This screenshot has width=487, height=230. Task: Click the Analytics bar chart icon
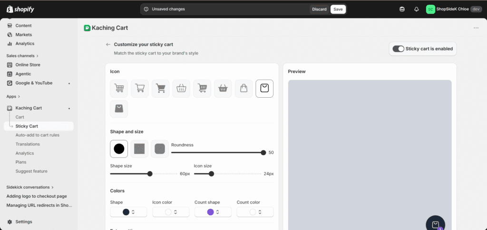(x=10, y=44)
